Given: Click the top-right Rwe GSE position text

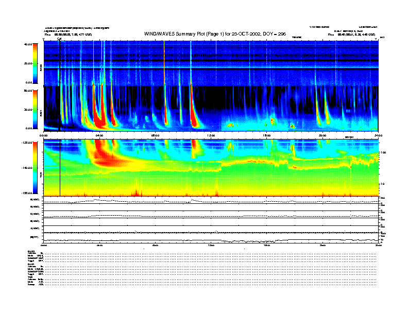Looking at the screenshot, I should (351, 34).
